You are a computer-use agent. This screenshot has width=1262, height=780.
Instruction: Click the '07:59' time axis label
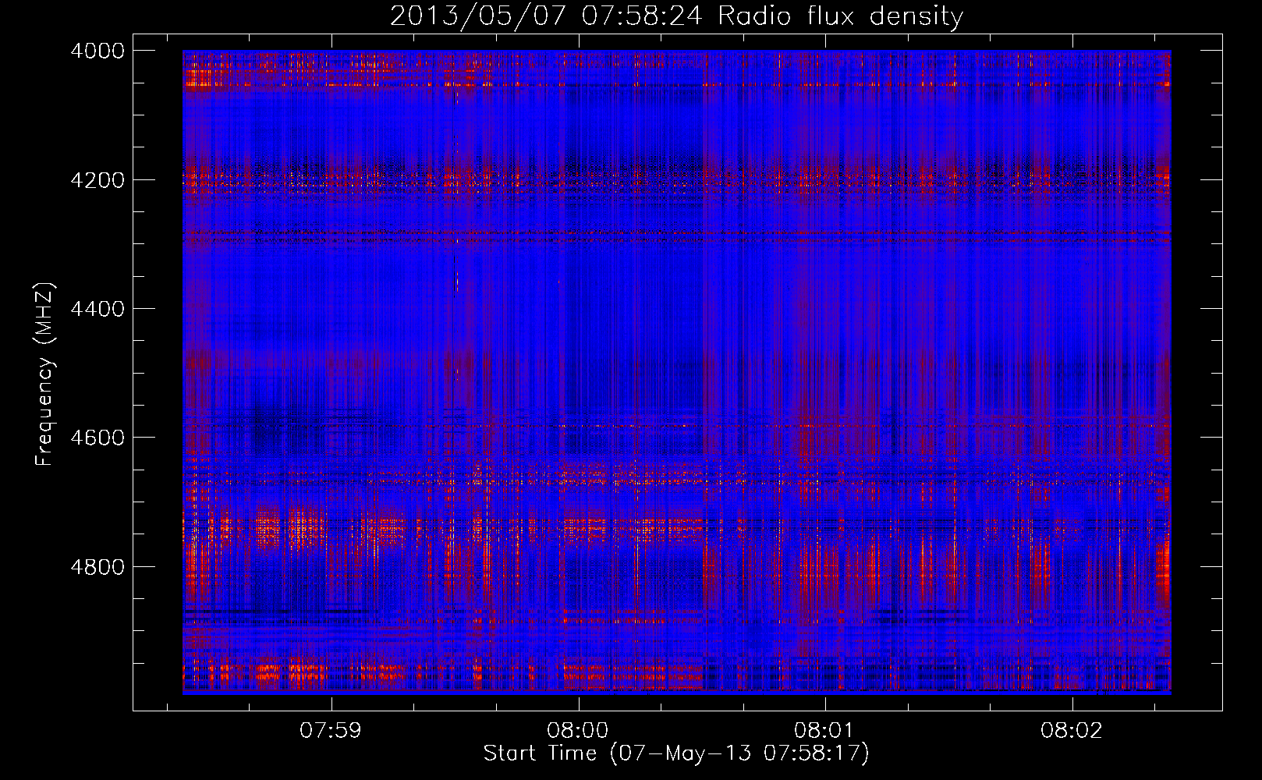(331, 731)
